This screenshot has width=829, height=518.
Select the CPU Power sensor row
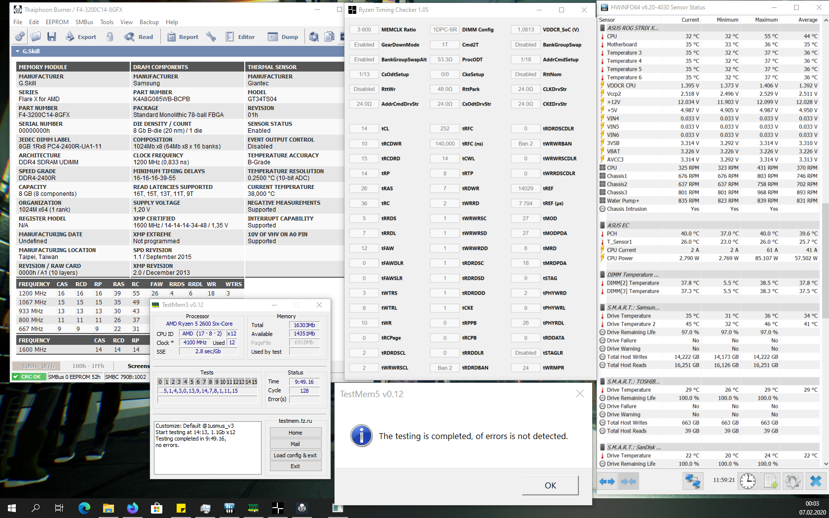pyautogui.click(x=709, y=259)
